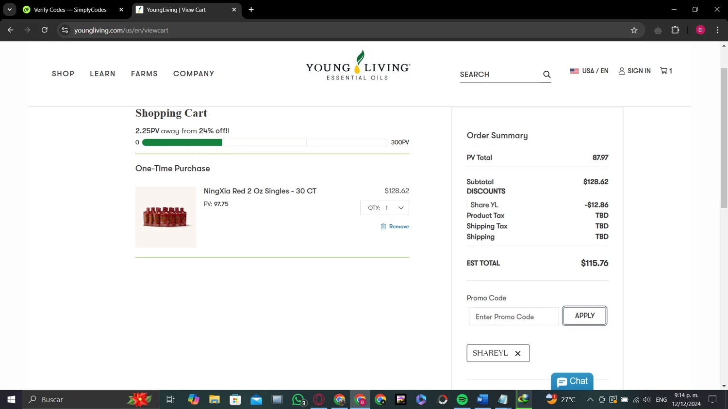Open Microsoft Store from taskbar
Screen dimensions: 728x409
(235, 400)
